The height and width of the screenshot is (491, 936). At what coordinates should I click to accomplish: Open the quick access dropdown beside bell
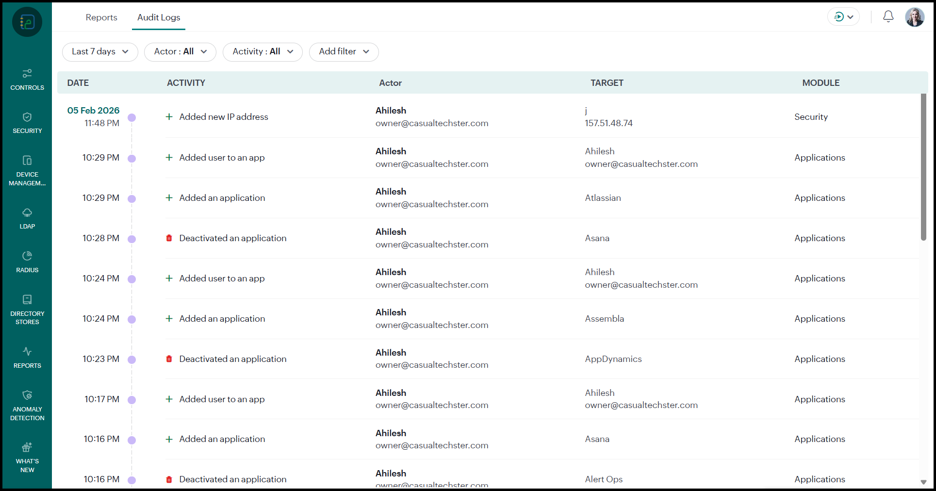coord(843,17)
